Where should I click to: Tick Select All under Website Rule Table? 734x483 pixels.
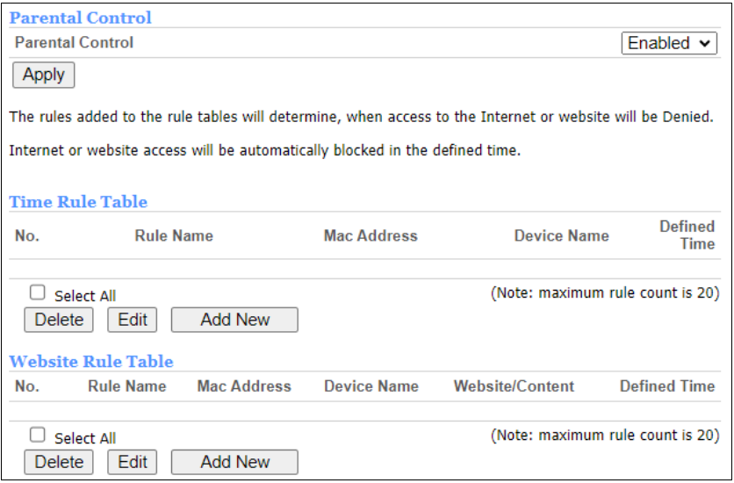pos(37,436)
